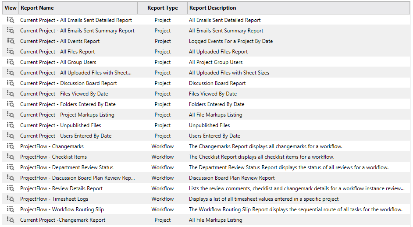Open view icon for Folders Entered By Date
Screen dimensions: 413x227
click(10, 104)
